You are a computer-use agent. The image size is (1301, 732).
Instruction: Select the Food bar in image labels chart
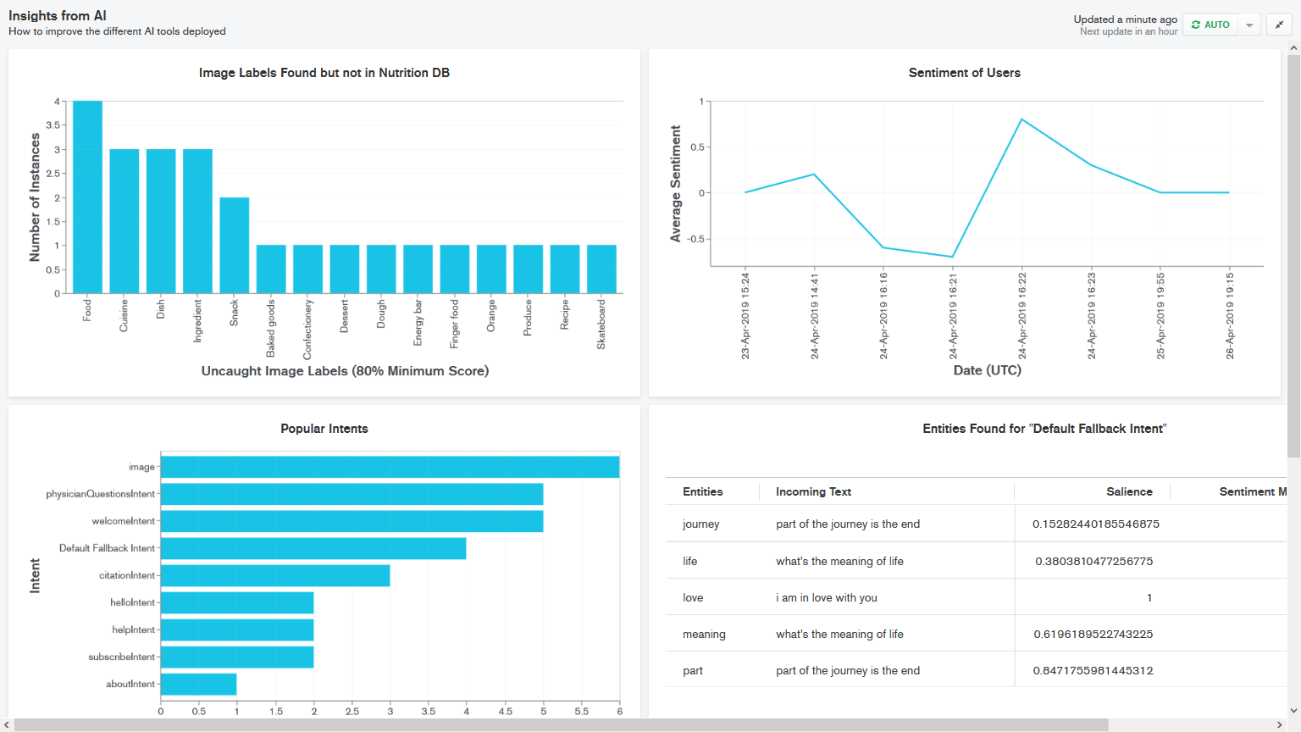click(x=87, y=197)
